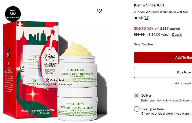Image resolution: width=192 pixels, height=123 pixels.
Task: Select the Pick up at store option
Action: tap(137, 109)
